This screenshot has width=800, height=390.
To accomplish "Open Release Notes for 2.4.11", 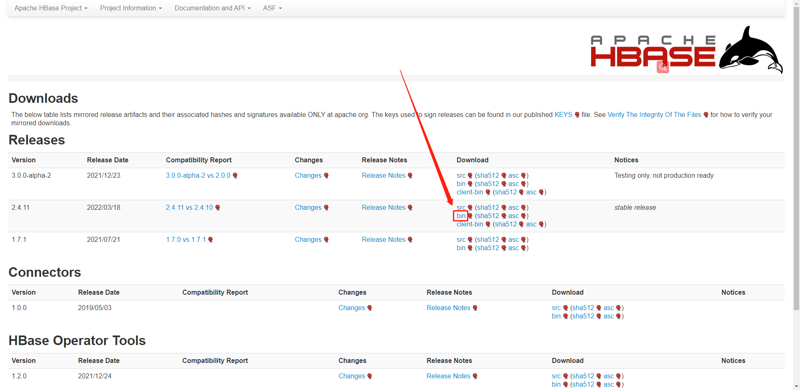I will pyautogui.click(x=383, y=207).
